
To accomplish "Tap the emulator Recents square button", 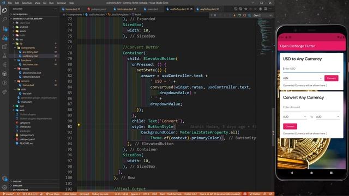I will click(331, 173).
